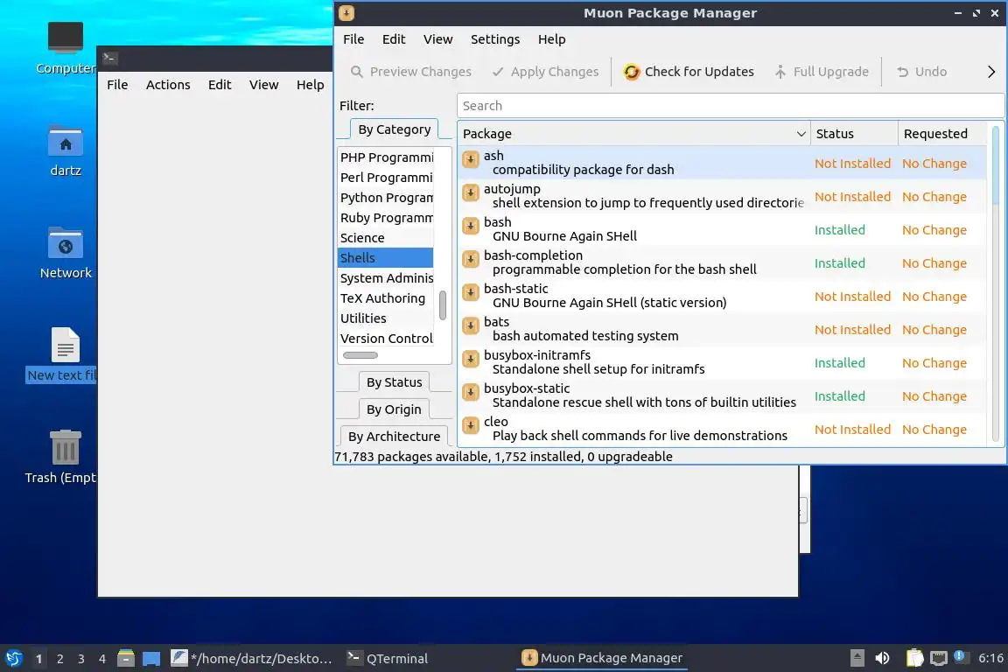This screenshot has height=672, width=1008.
Task: Click the bash package icon
Action: click(x=471, y=226)
